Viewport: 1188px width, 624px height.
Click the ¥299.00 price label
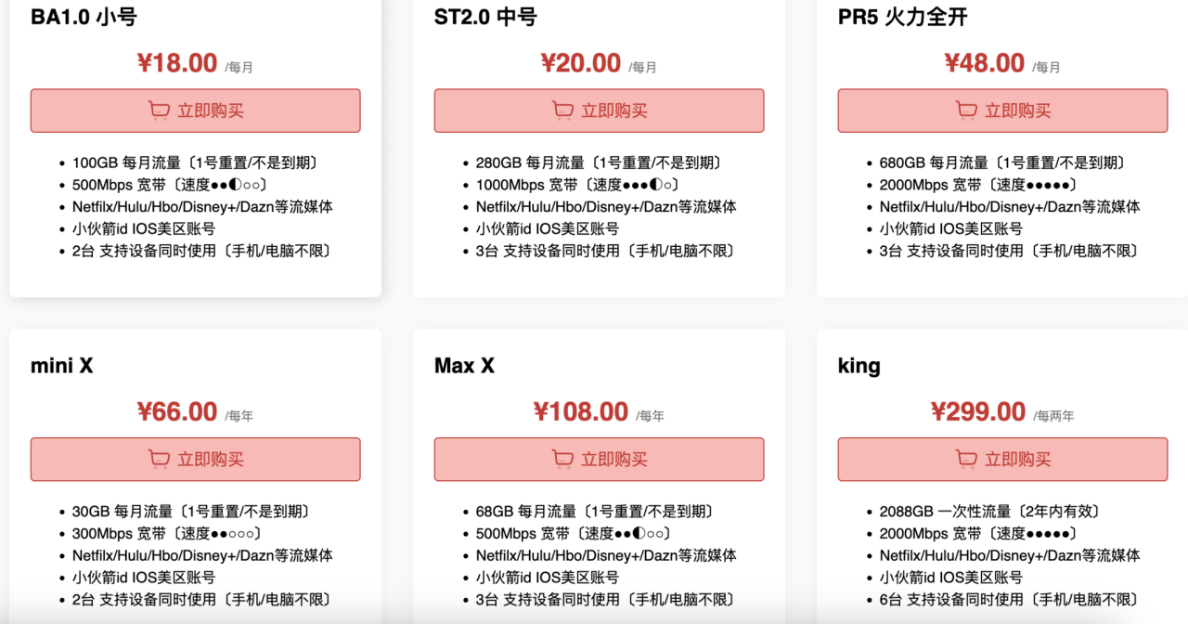(977, 411)
